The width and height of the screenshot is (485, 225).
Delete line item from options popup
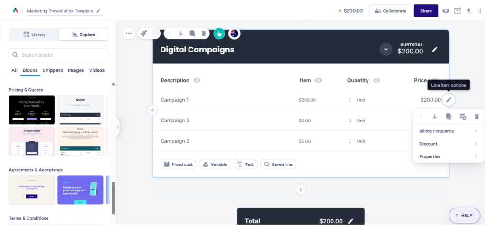[476, 116]
